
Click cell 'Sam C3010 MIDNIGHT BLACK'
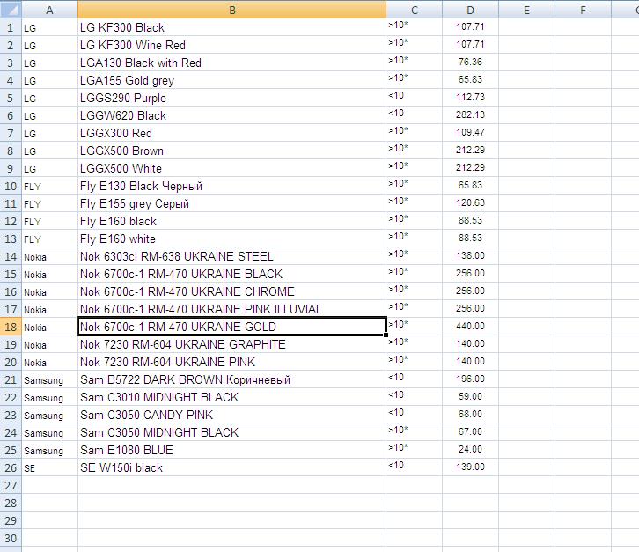(231, 397)
